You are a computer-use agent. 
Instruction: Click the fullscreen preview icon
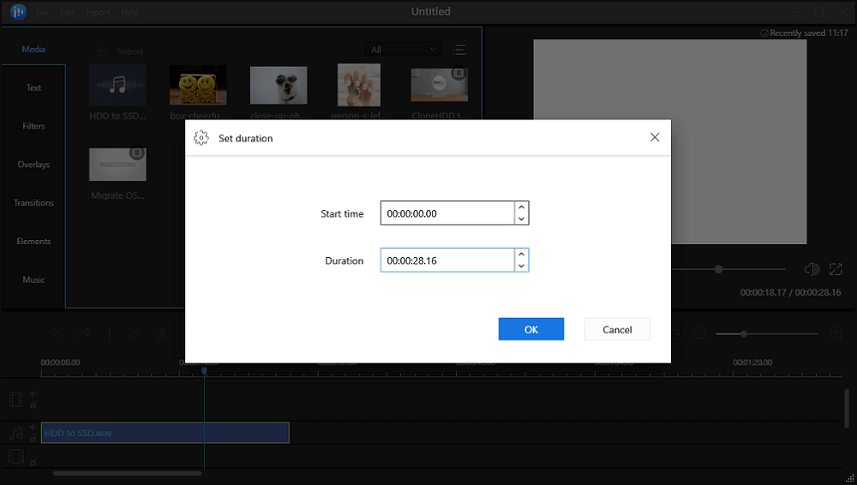tap(836, 269)
